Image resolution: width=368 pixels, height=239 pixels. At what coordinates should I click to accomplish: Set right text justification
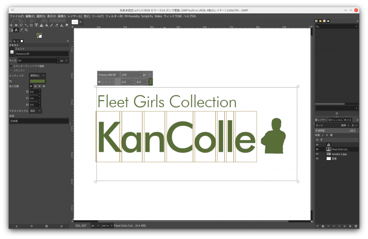tap(35, 86)
